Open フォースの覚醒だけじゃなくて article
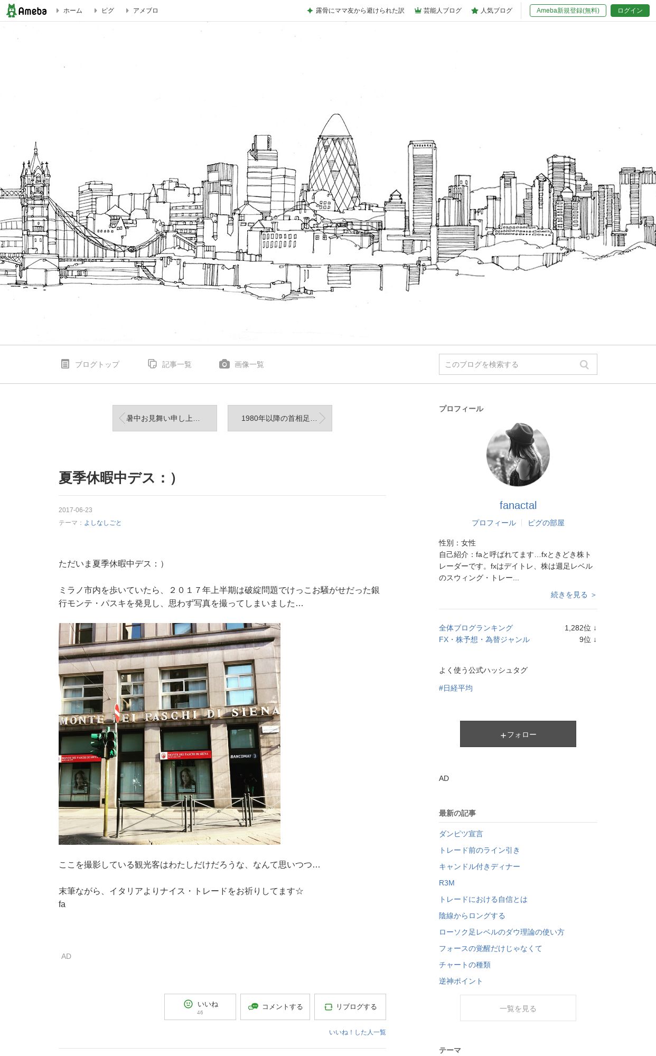Screen dimensions: 656x1056 [491, 948]
